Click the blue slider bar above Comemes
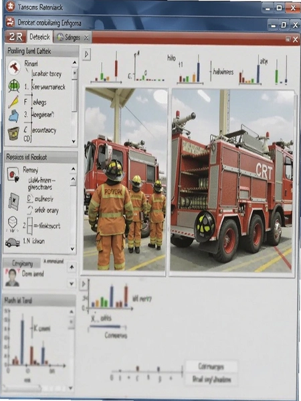This screenshot has height=401, width=301. click(x=105, y=327)
